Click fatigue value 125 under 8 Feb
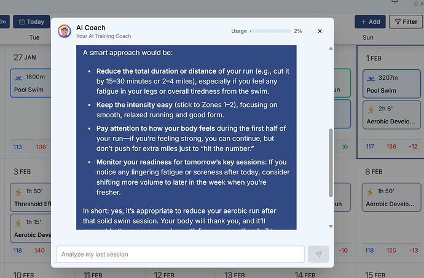 [x=391, y=250]
